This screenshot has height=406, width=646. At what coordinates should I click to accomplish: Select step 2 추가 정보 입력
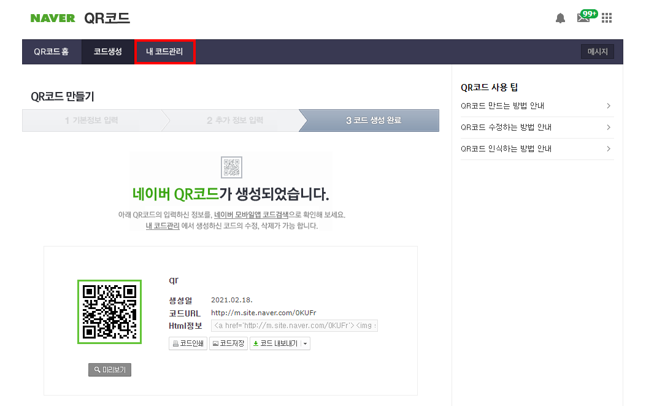[235, 120]
